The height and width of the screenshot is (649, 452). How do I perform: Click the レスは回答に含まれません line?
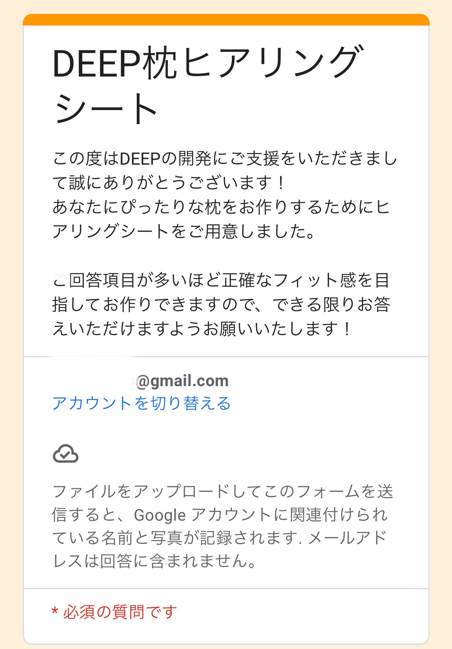[x=155, y=561]
